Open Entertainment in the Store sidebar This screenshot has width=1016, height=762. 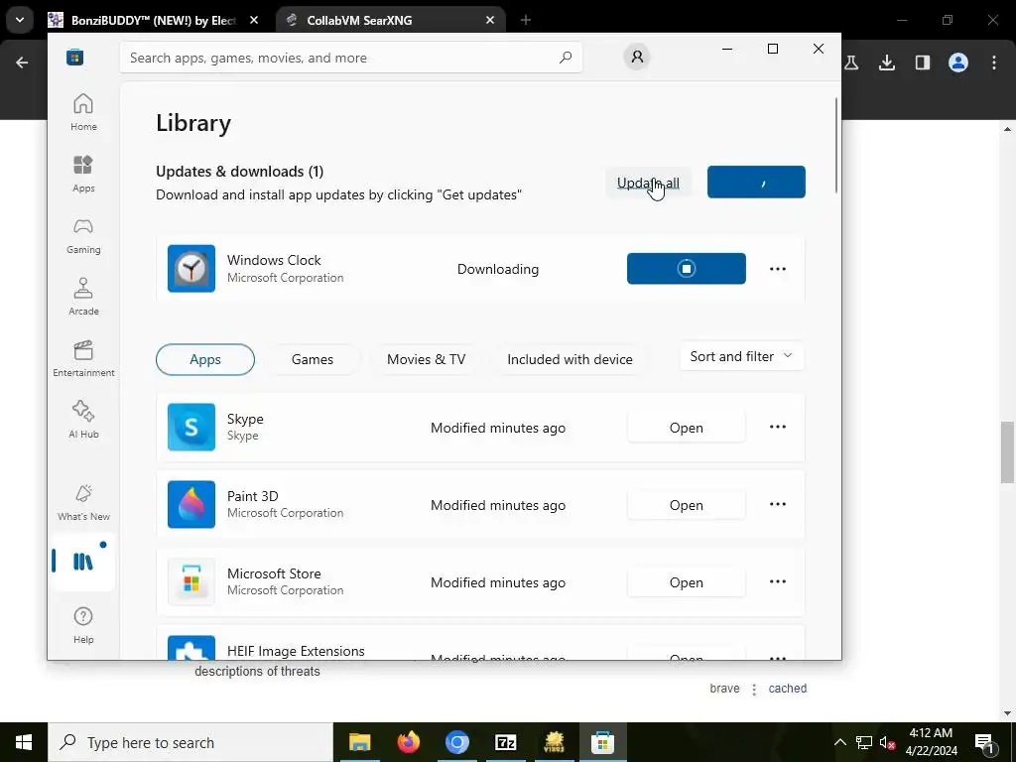point(83,358)
